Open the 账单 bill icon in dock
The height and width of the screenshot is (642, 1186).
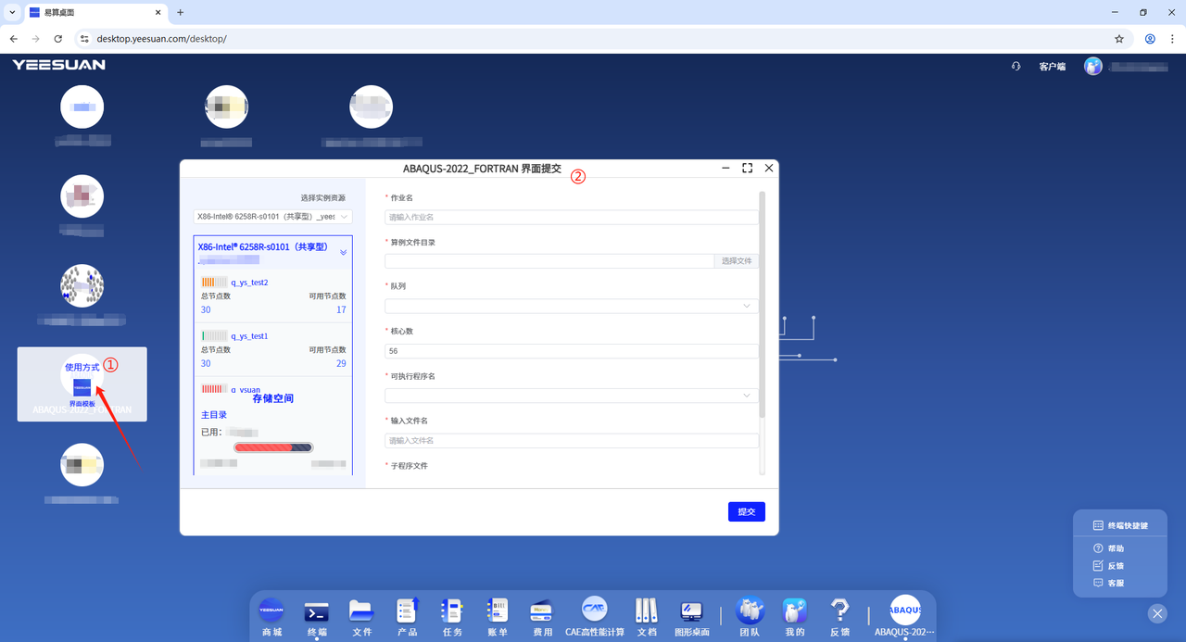pos(498,611)
